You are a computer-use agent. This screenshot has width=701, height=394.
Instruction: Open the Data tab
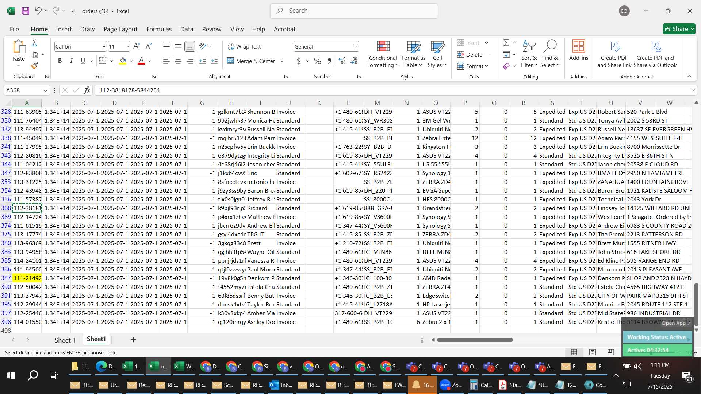pyautogui.click(x=187, y=29)
